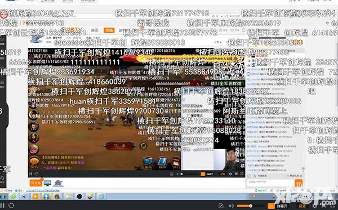Enter fullscreen from inner player bar

[242, 174]
